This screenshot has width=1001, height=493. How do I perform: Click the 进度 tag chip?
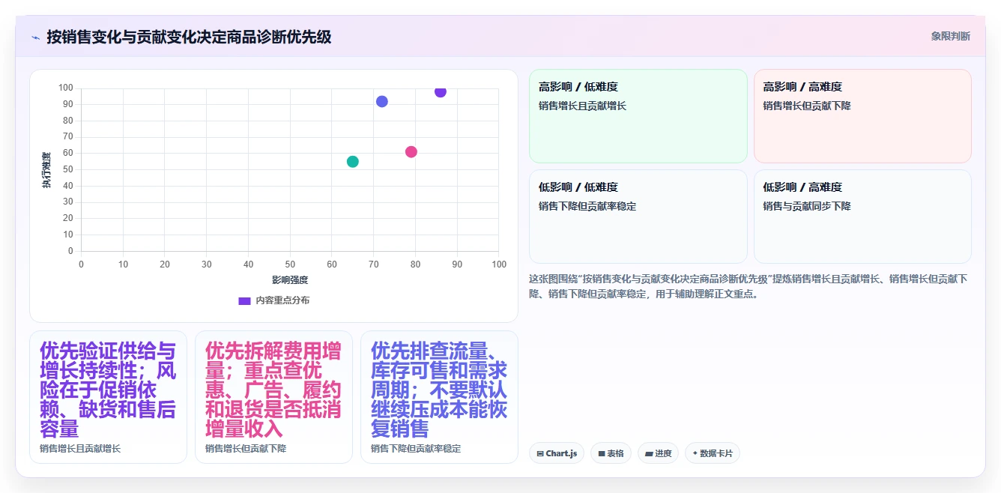[658, 453]
